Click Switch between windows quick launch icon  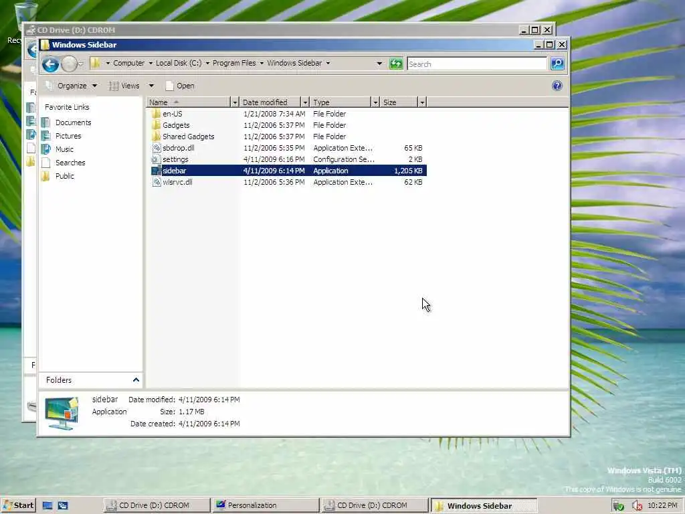[63, 506]
